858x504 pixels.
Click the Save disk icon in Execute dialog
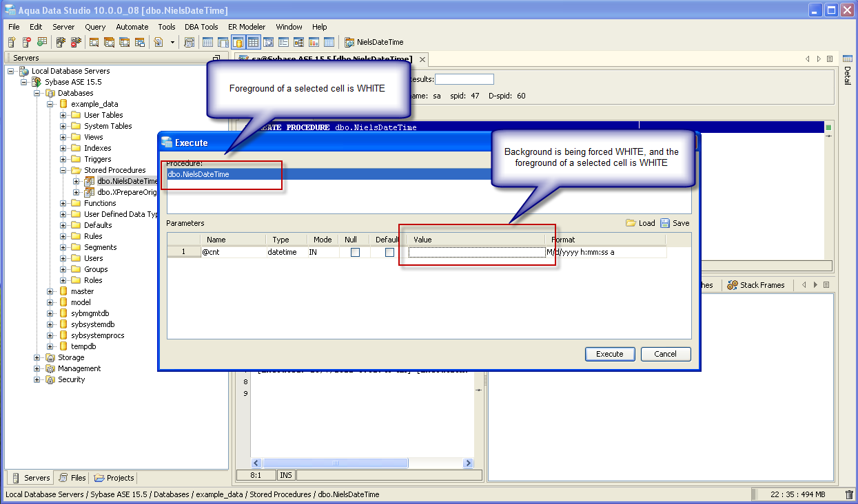click(665, 223)
